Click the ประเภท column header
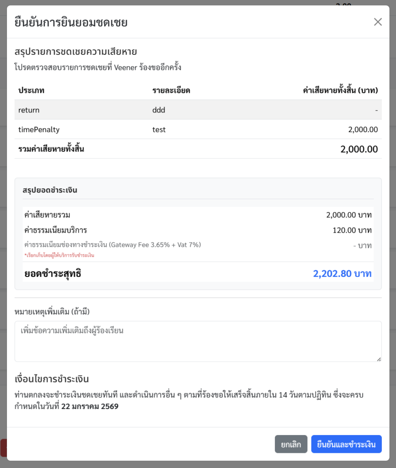Image resolution: width=396 pixels, height=468 pixels. click(32, 90)
